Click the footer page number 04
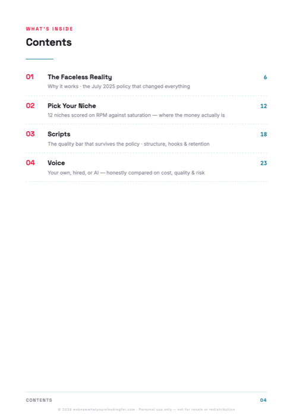 click(x=263, y=400)
